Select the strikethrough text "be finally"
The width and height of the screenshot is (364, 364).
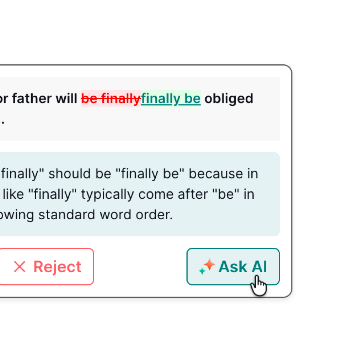coord(110,98)
